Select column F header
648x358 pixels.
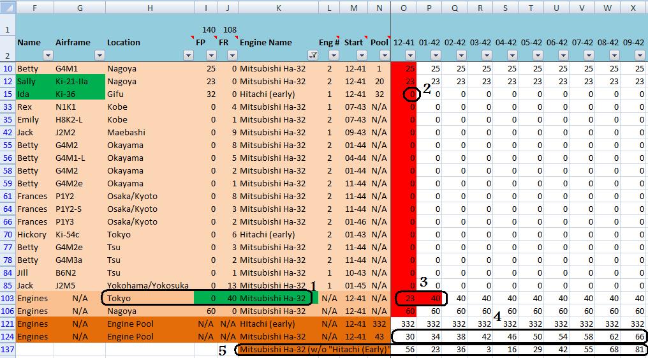coord(35,8)
